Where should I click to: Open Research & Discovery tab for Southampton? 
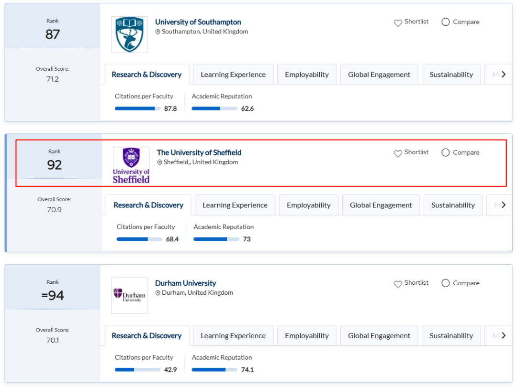[147, 75]
